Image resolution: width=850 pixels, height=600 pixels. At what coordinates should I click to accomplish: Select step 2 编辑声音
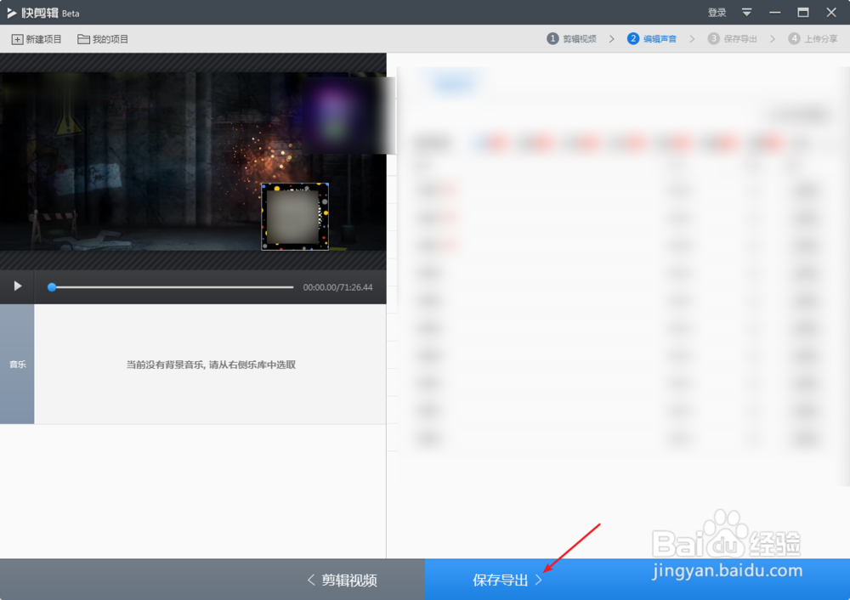(652, 38)
